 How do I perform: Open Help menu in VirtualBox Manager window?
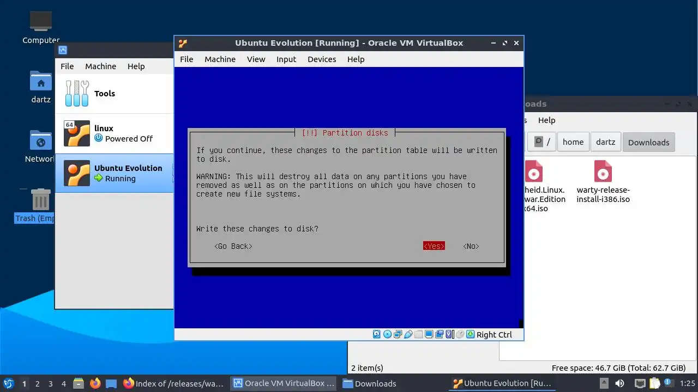[x=136, y=66]
